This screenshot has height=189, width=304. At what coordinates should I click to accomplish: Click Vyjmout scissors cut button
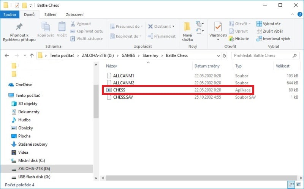click(x=81, y=24)
